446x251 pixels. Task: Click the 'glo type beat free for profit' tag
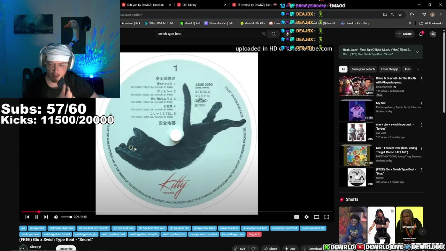tap(93, 228)
